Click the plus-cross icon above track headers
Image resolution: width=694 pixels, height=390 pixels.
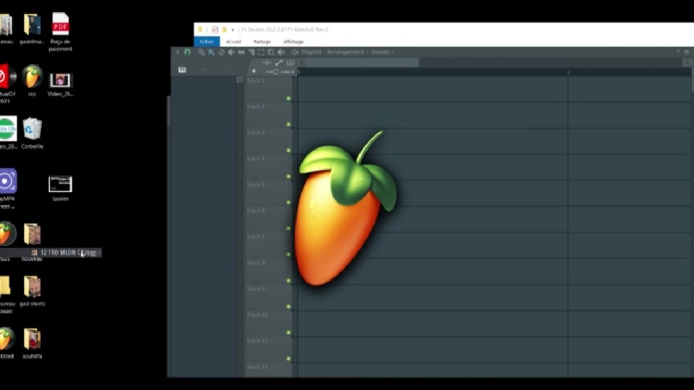[266, 62]
